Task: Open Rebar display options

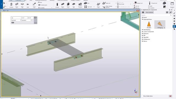Action: click(108, 7)
